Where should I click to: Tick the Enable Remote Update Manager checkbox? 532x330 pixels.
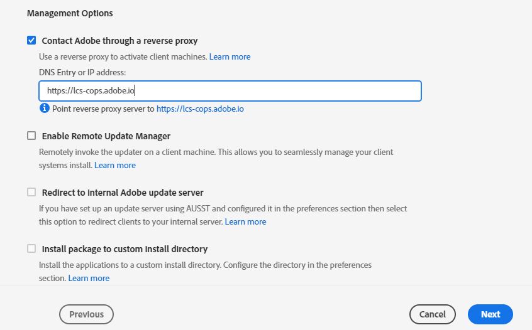pos(31,136)
